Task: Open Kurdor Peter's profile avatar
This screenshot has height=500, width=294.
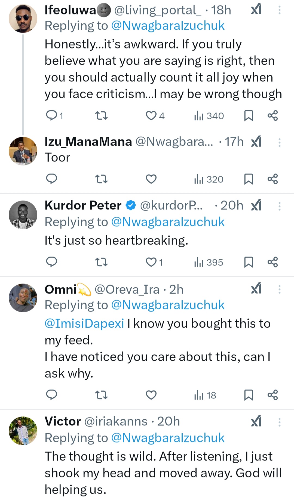Action: click(x=23, y=215)
